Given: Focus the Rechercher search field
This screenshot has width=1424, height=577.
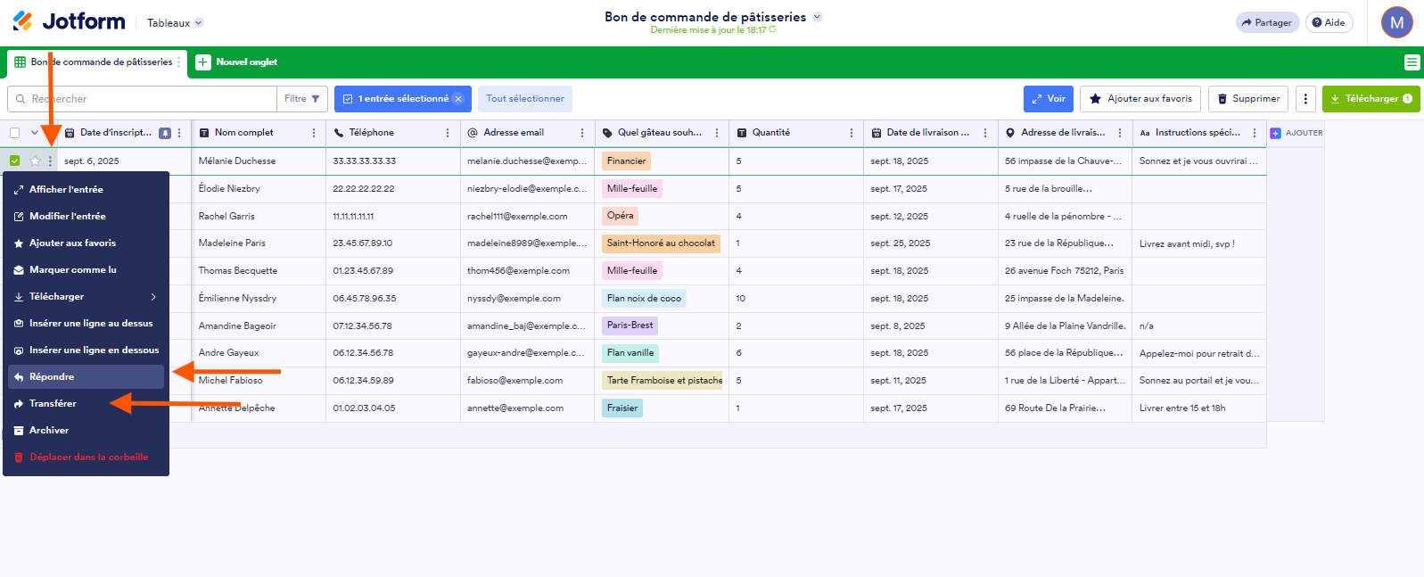Looking at the screenshot, I should tap(143, 99).
